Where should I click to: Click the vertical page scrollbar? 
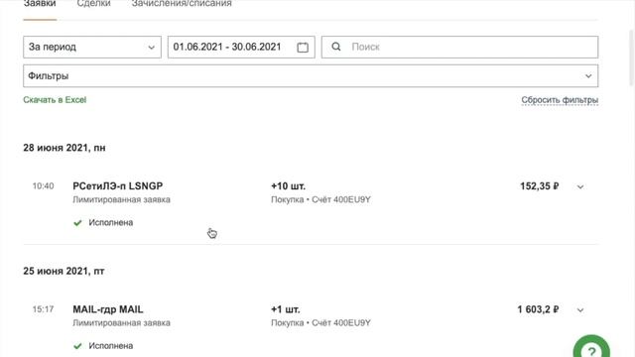[x=632, y=57]
